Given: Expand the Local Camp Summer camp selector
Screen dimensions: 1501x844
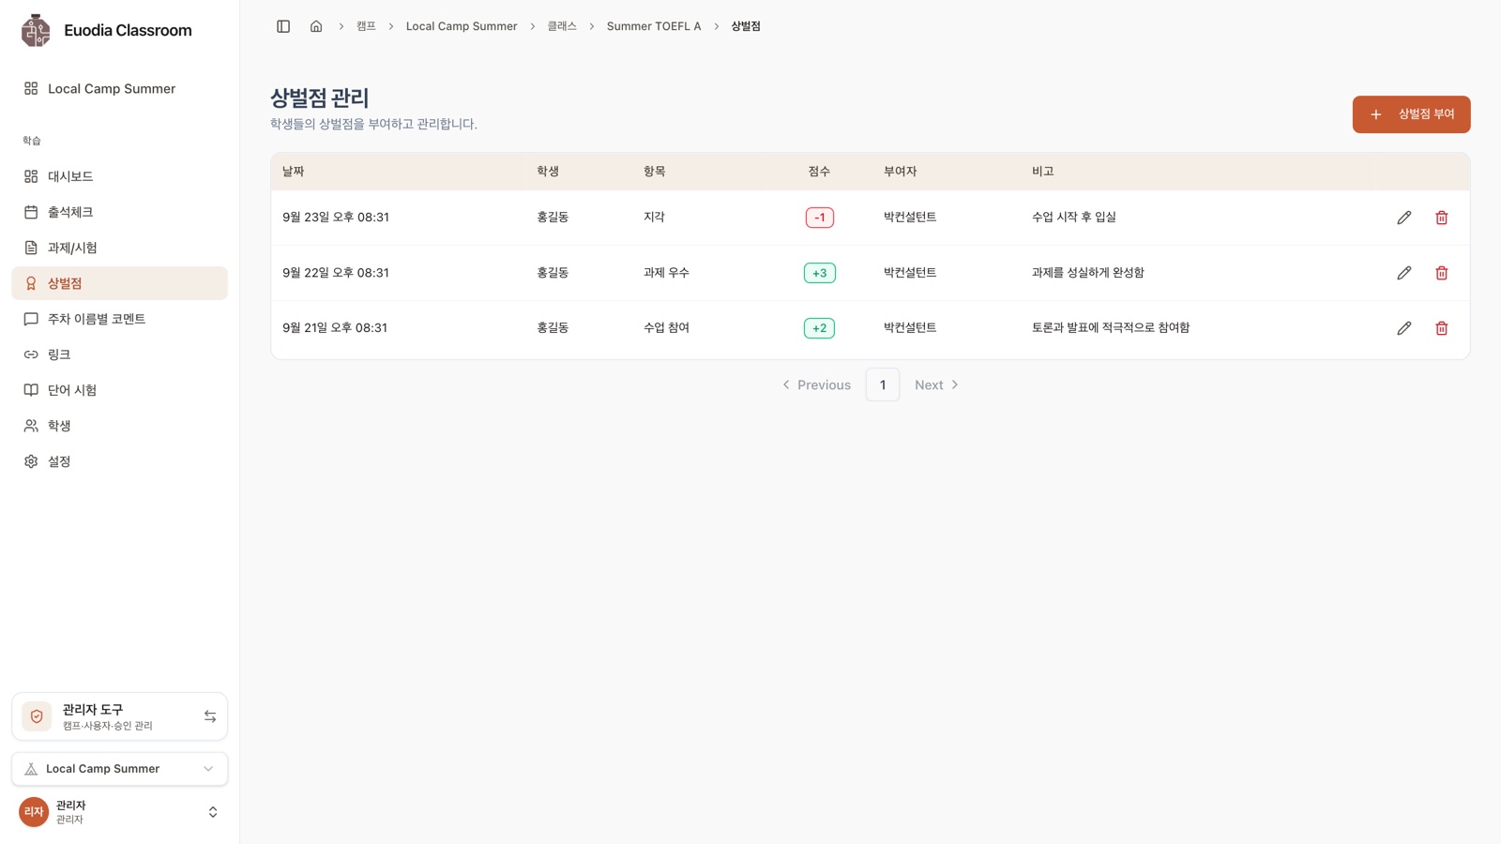Looking at the screenshot, I should [x=119, y=769].
